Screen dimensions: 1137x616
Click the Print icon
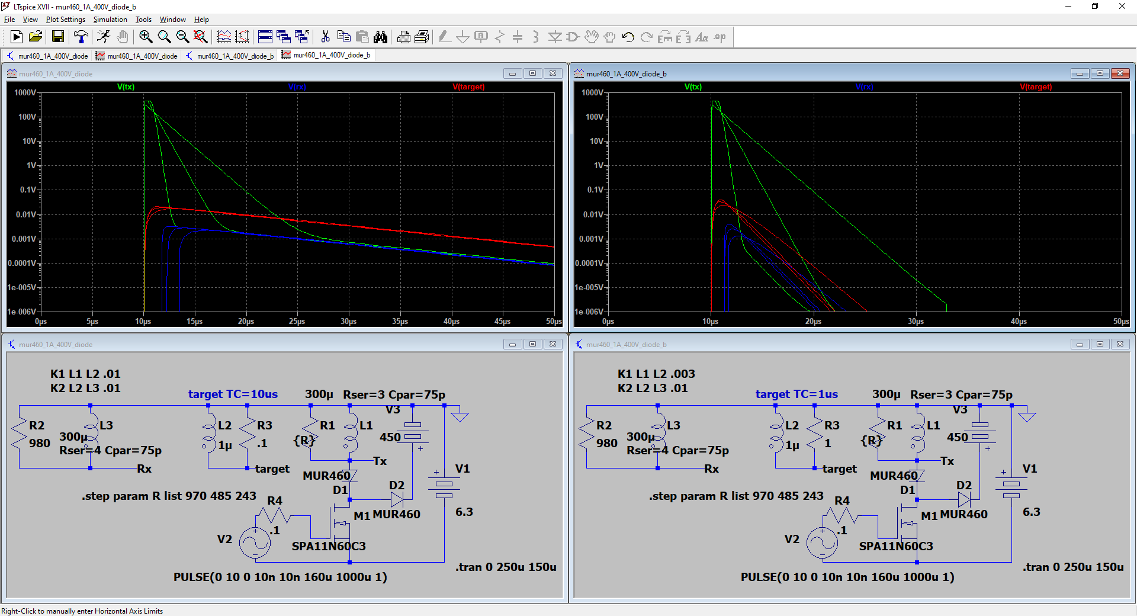(x=404, y=37)
